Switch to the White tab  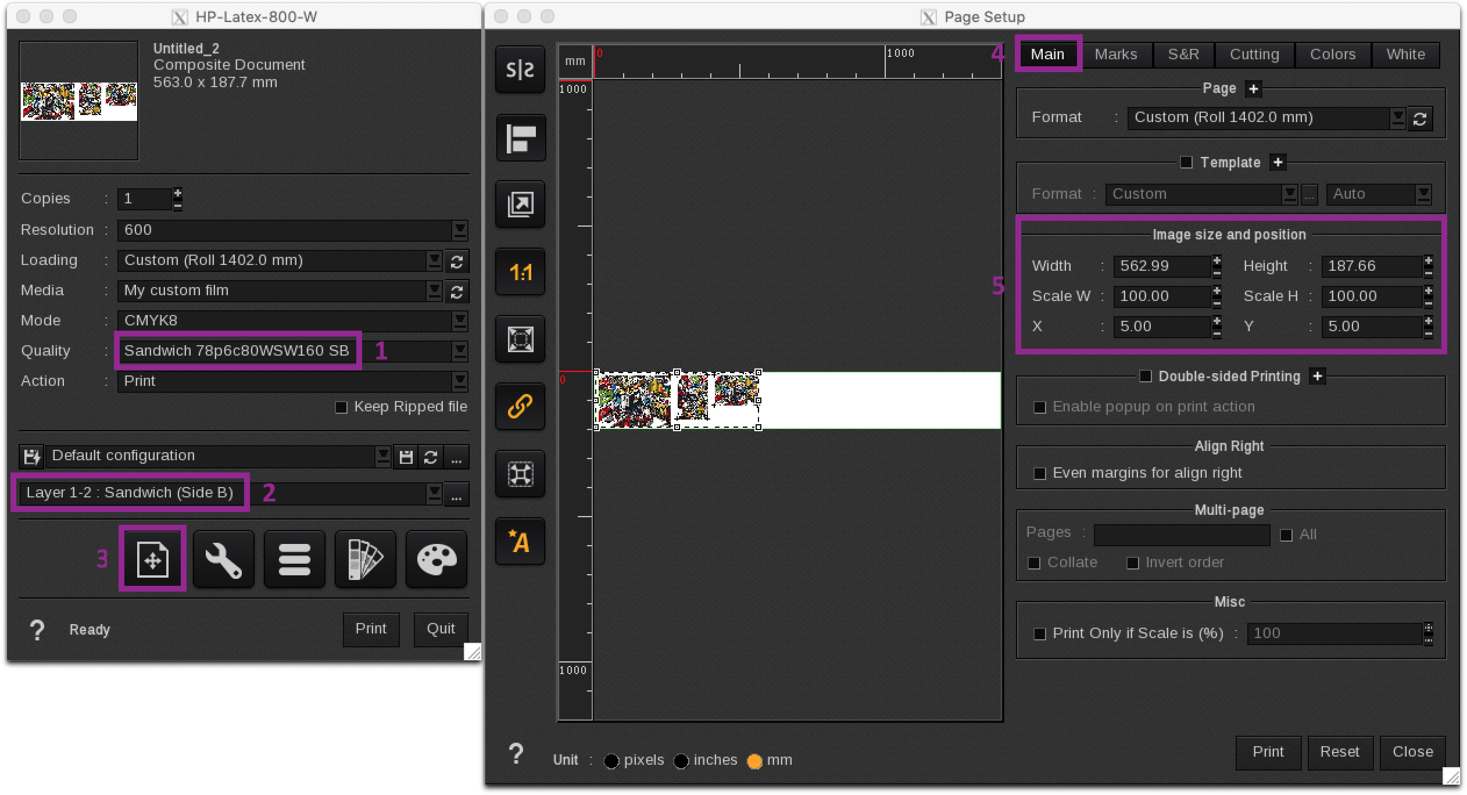click(x=1406, y=54)
